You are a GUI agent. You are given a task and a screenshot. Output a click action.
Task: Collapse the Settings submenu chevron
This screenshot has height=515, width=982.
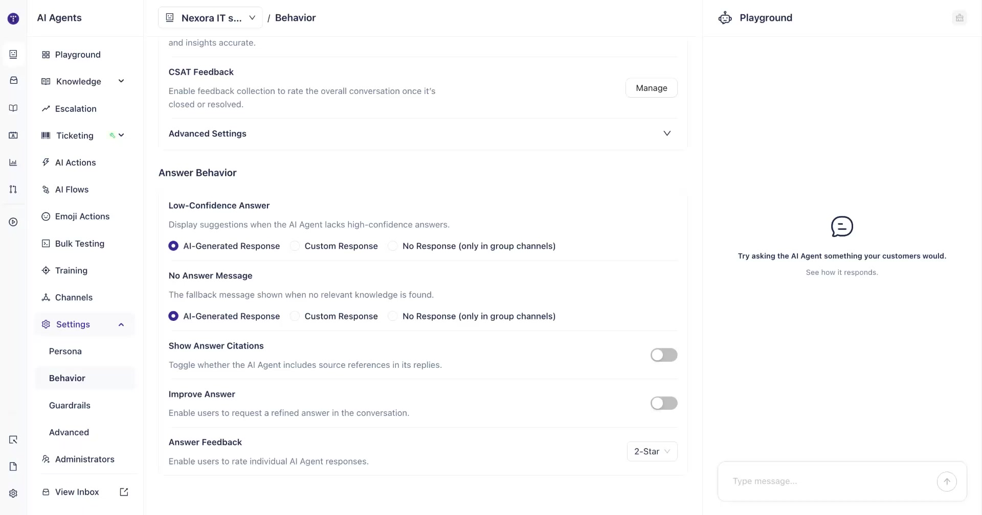121,324
